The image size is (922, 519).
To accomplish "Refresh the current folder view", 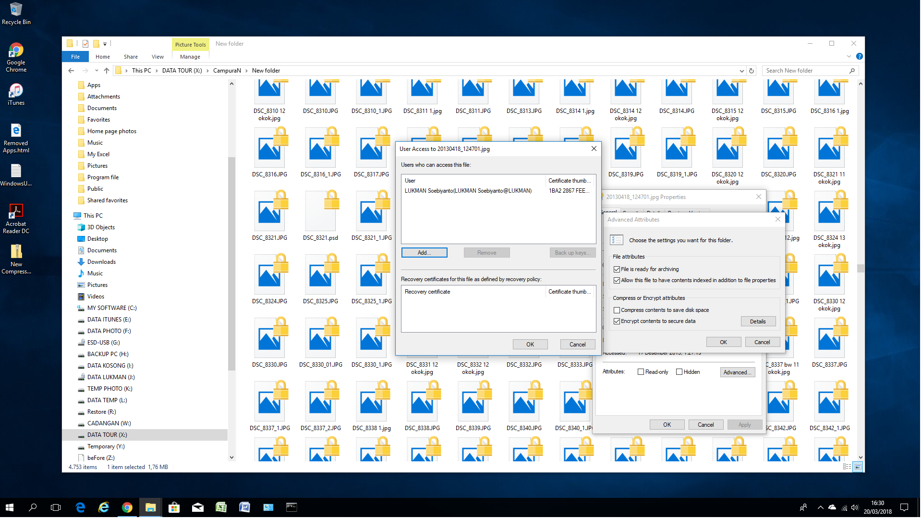I will click(x=752, y=70).
